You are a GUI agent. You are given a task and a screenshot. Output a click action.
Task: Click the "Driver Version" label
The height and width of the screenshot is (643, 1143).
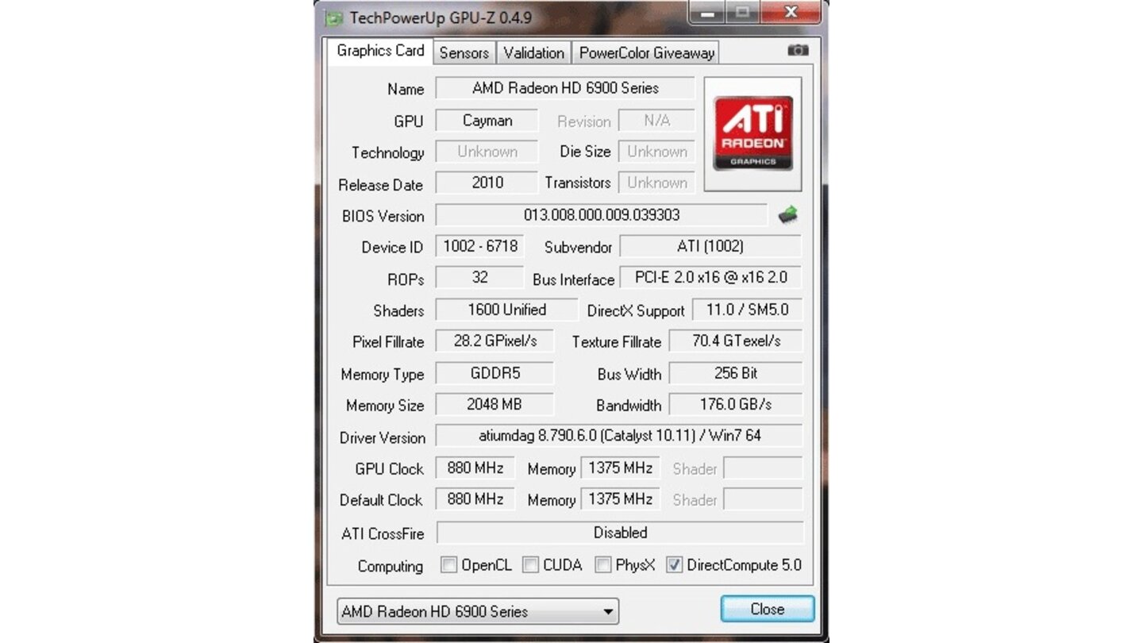(382, 437)
